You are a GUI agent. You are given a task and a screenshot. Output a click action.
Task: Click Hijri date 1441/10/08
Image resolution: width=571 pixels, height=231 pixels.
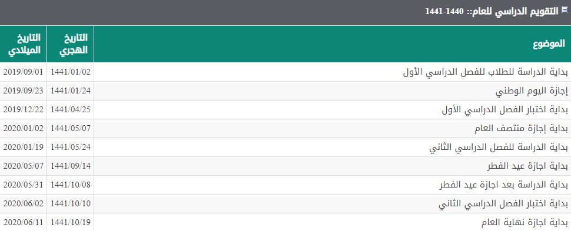point(70,185)
